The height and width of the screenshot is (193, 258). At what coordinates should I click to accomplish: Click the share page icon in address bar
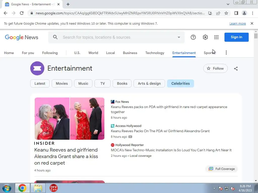pos(218,13)
